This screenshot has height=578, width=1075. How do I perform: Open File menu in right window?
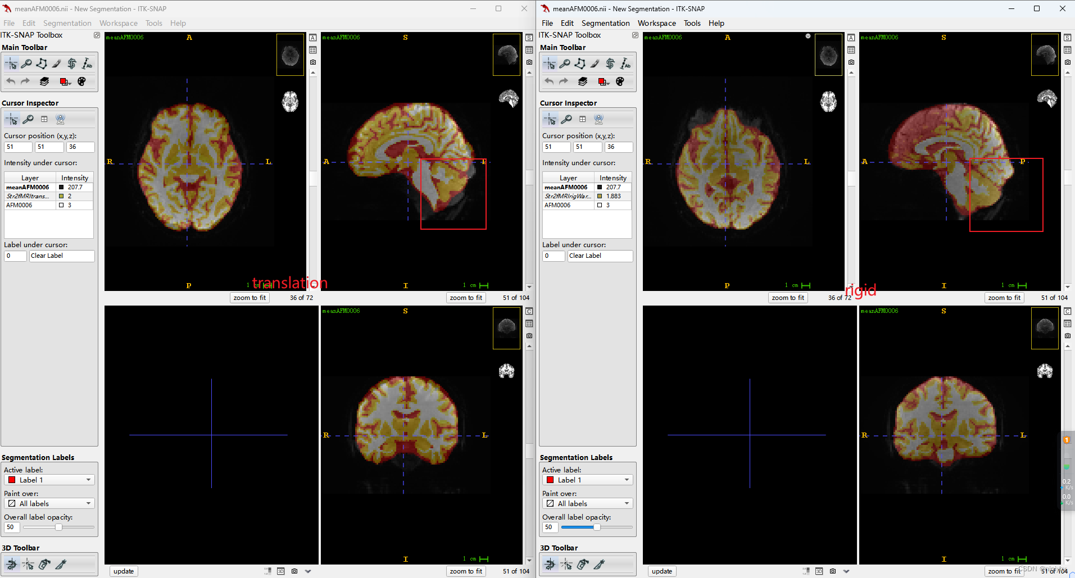coord(547,23)
